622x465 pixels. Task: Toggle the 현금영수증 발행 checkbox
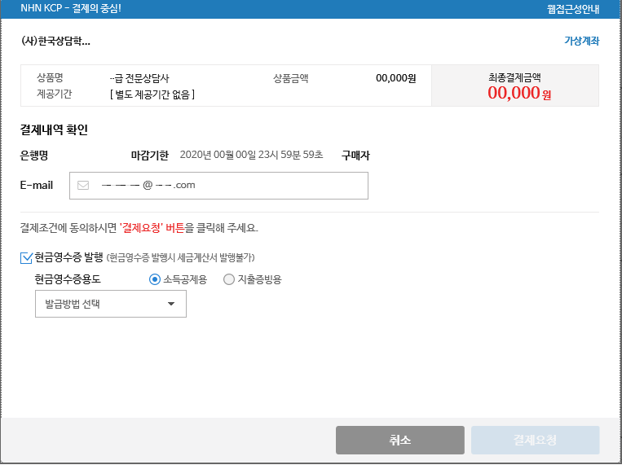point(26,257)
